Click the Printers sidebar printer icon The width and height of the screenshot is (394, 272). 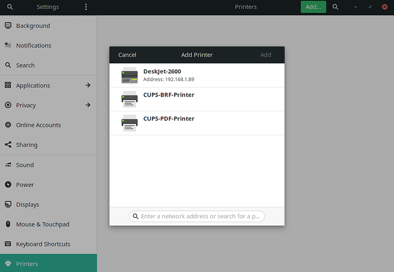[8, 263]
